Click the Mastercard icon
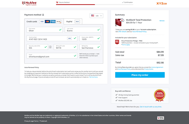The image size is (189, 124). pyautogui.click(x=47, y=21)
